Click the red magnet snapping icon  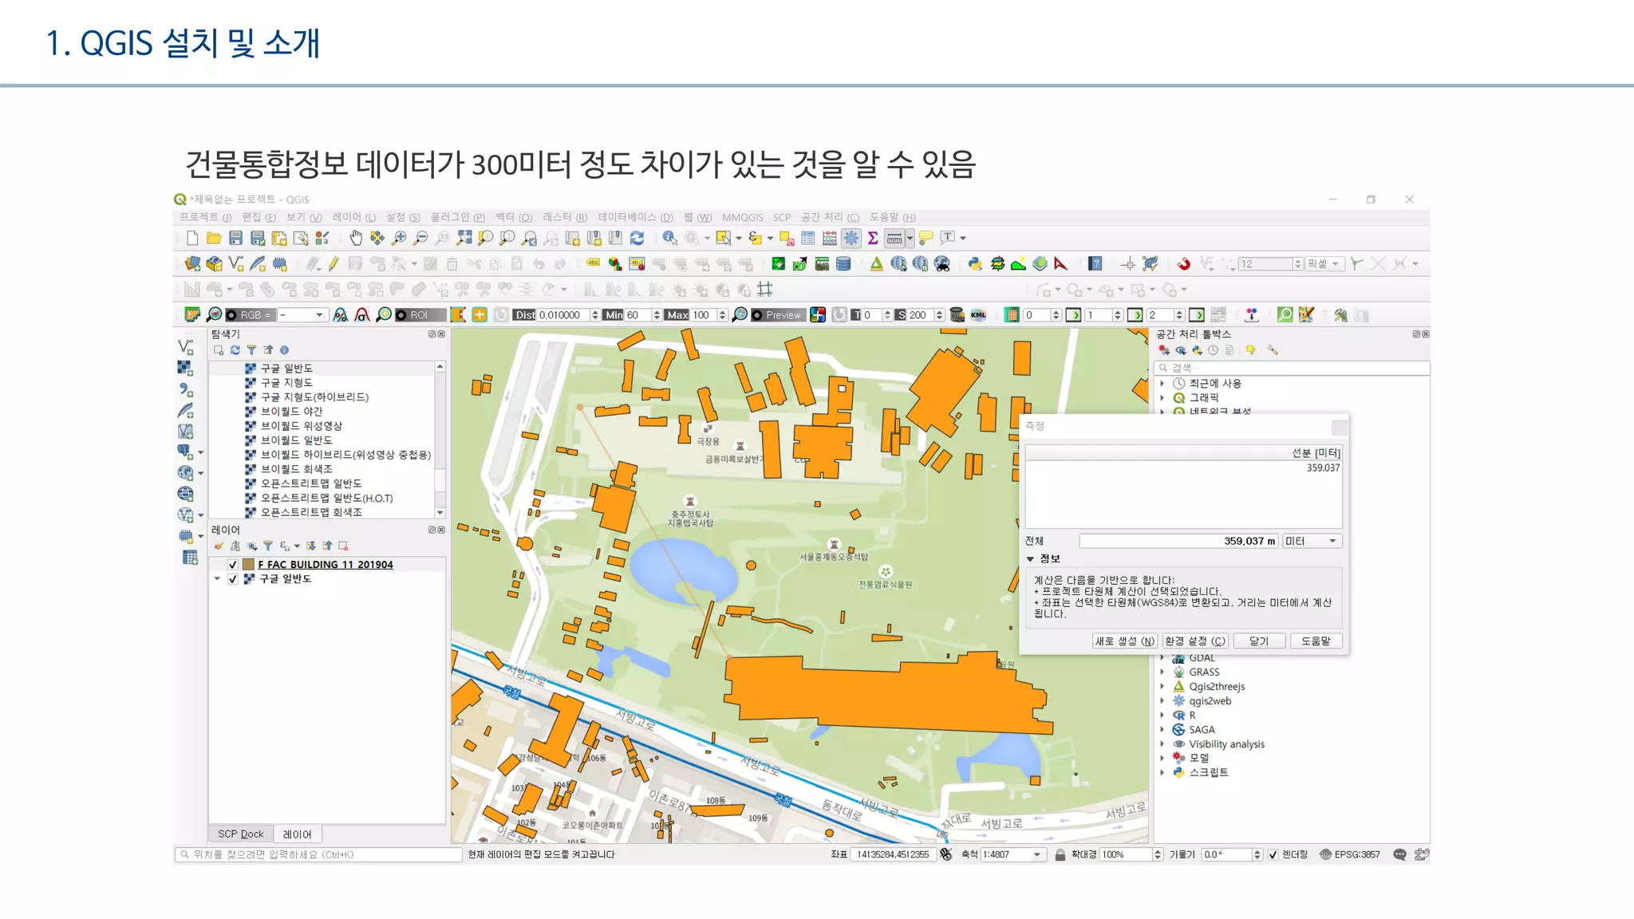[x=1183, y=264]
